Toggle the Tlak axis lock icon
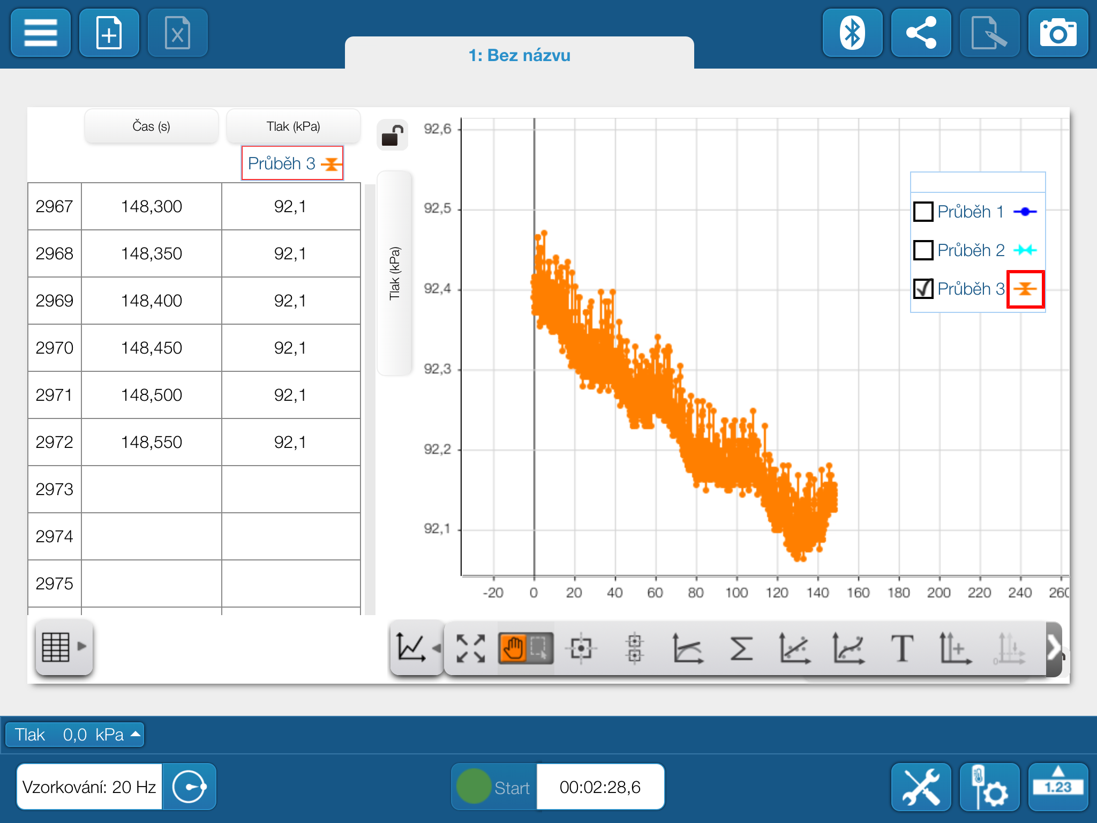 [x=393, y=136]
